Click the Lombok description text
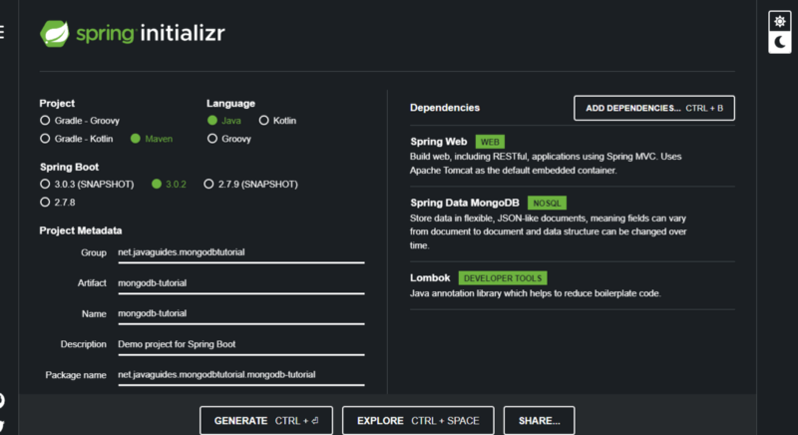The height and width of the screenshot is (435, 798). click(536, 293)
